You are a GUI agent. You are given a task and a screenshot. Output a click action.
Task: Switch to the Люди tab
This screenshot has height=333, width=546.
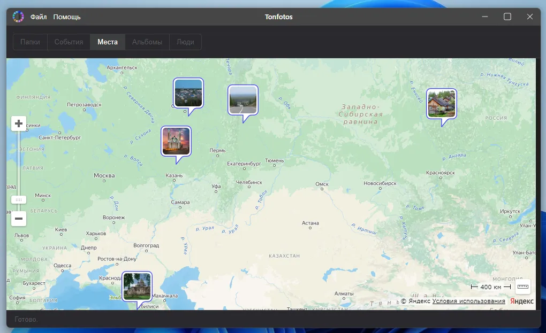point(185,42)
